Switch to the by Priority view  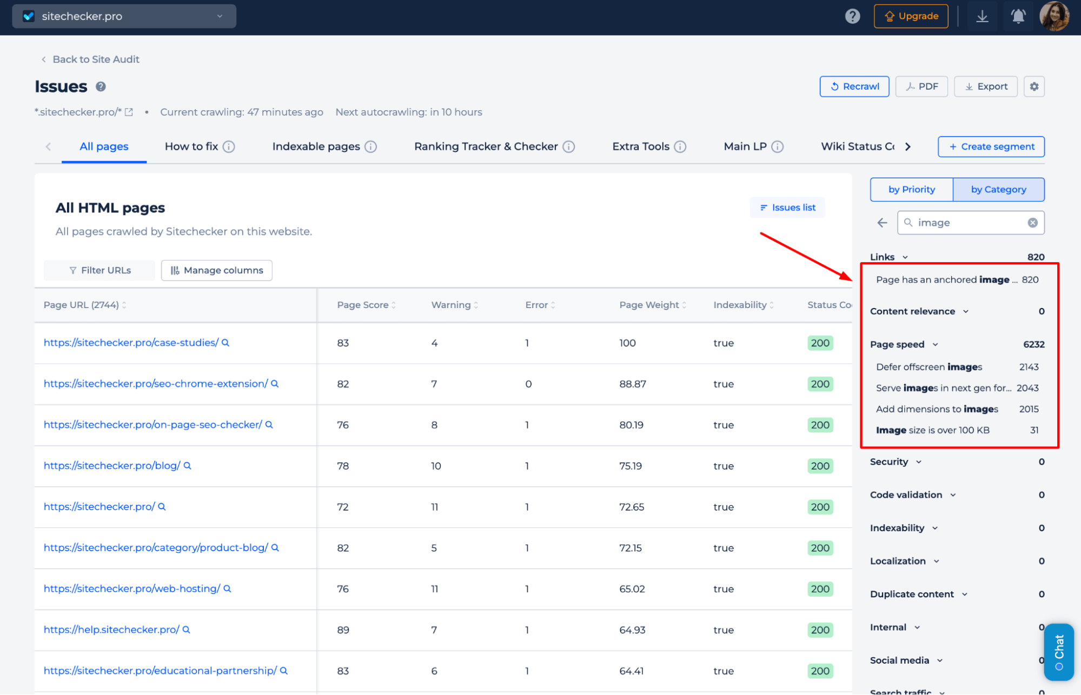click(x=911, y=189)
